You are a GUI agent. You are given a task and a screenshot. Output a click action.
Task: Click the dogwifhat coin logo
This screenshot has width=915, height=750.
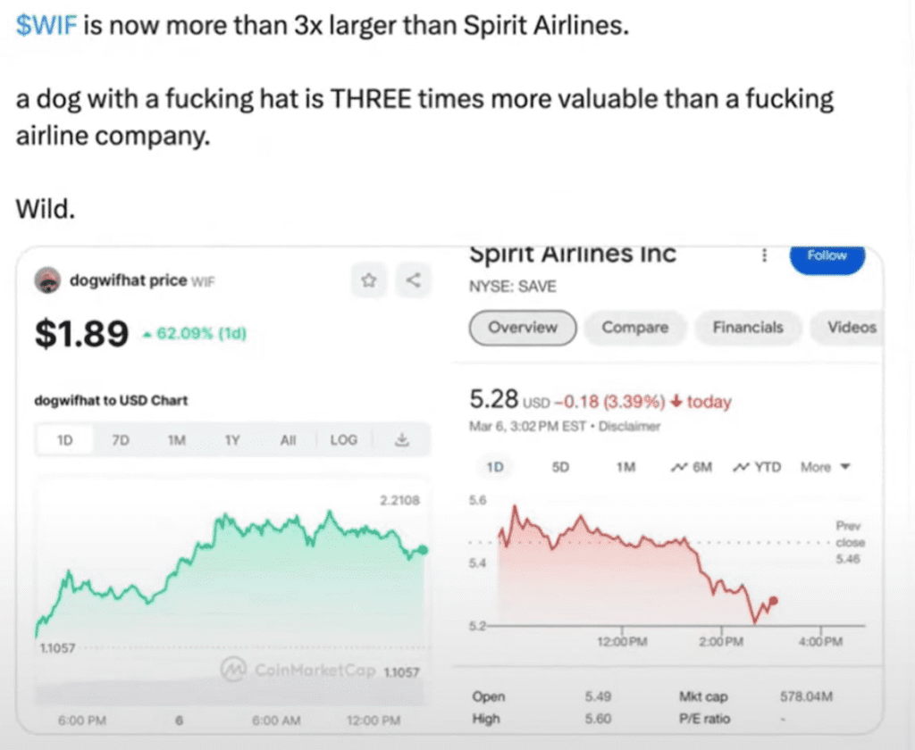click(47, 280)
